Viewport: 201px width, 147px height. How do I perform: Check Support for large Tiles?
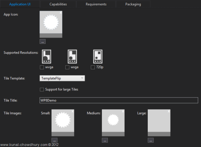tap(42, 89)
